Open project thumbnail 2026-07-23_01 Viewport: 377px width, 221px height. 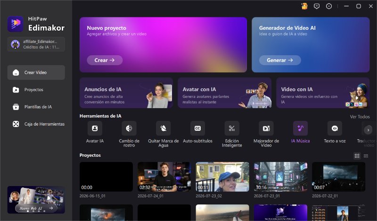(280, 177)
